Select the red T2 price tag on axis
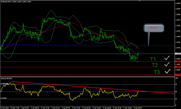The width and height of the screenshot is (181, 109). pyautogui.click(x=178, y=67)
